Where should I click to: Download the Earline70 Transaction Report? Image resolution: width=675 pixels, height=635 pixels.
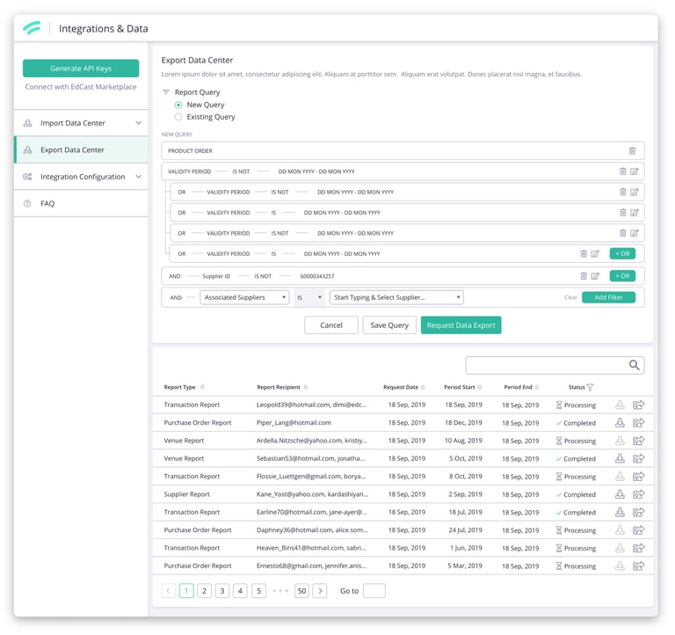pos(620,512)
